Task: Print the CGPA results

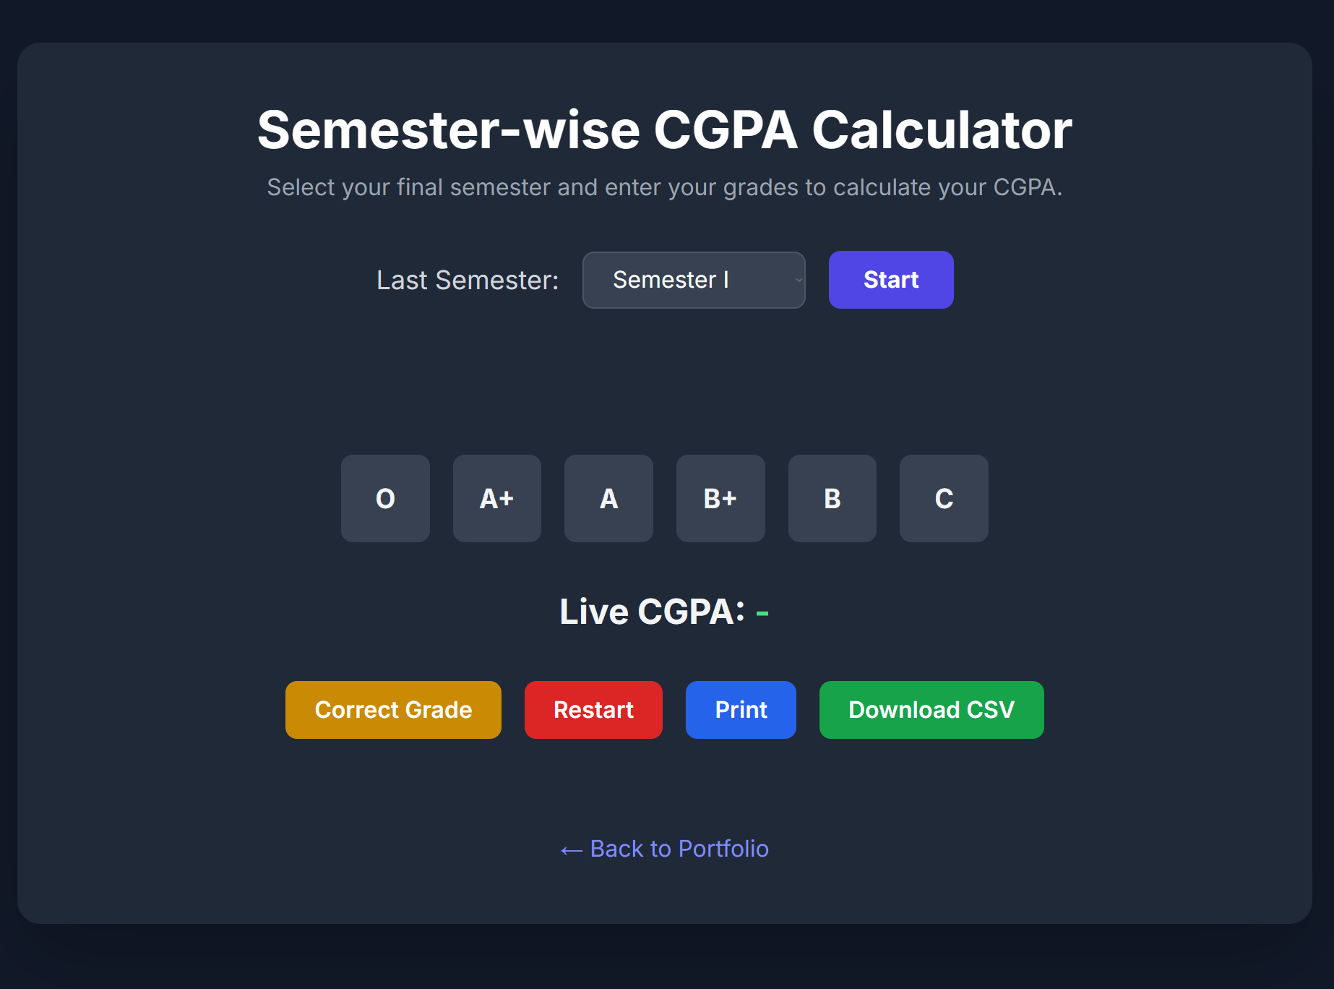Action: coord(741,709)
